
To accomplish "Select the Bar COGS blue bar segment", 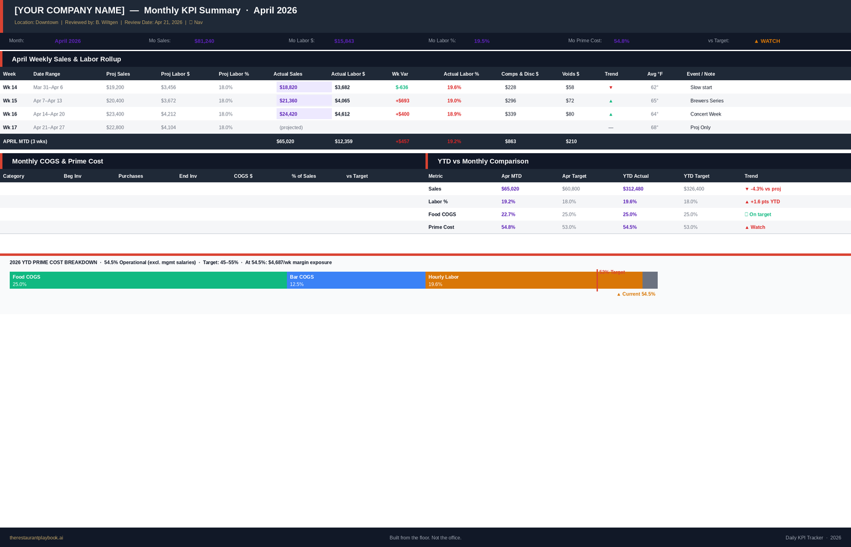I will (356, 280).
